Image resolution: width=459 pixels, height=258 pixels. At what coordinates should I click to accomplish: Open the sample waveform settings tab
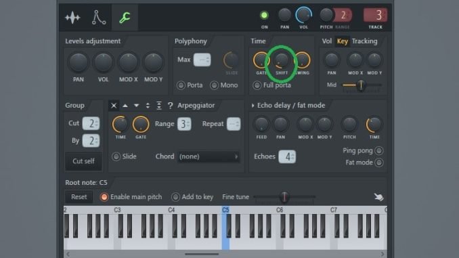pos(72,18)
